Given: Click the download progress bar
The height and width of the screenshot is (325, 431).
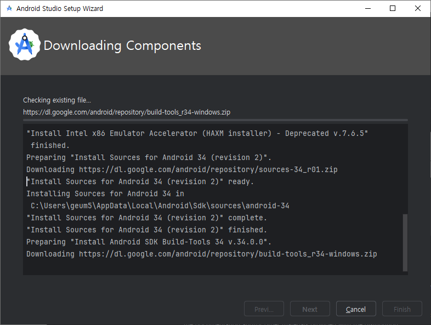Looking at the screenshot, I should (x=215, y=120).
